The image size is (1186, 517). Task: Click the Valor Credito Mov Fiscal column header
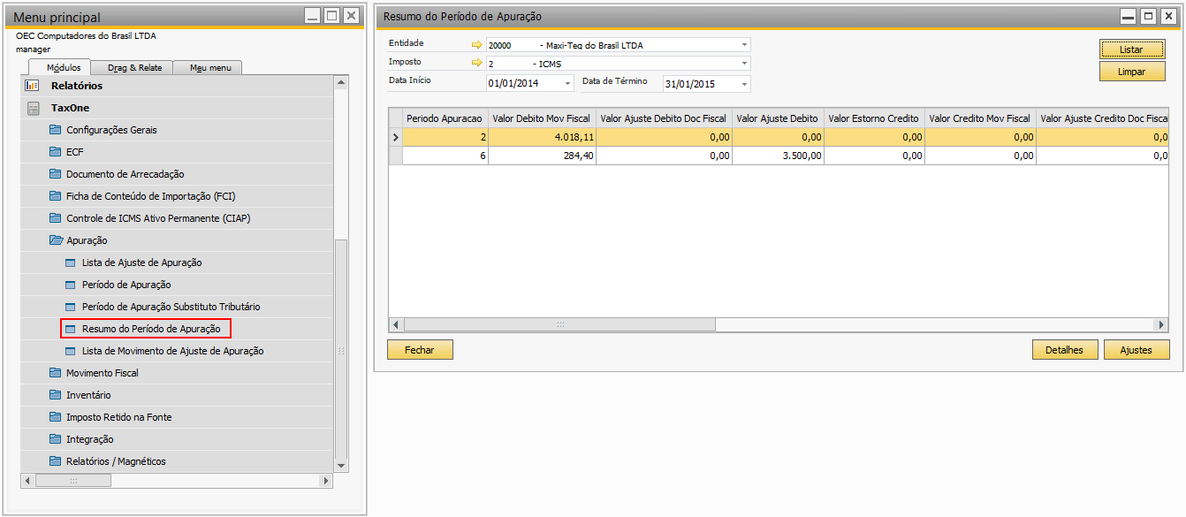tap(980, 118)
